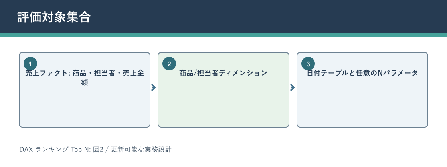The image size is (447, 167).
Task: Click arrow between first and second cards
Action: tap(153, 87)
